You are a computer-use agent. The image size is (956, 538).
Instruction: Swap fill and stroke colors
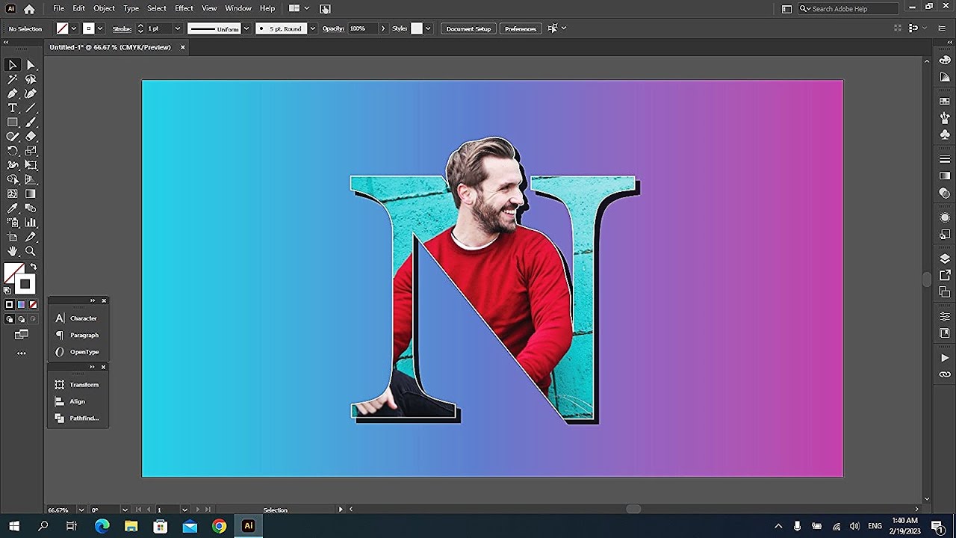point(33,268)
